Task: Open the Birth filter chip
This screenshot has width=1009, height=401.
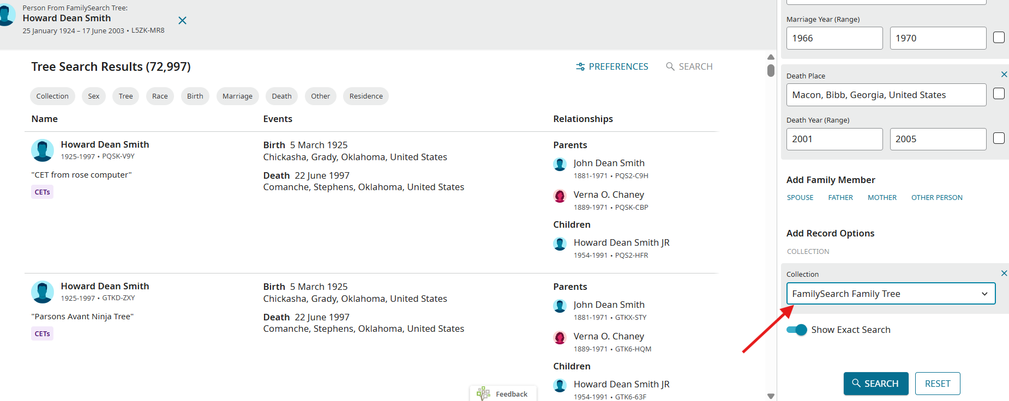Action: tap(195, 96)
